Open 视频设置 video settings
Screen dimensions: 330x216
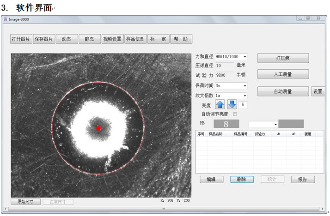pyautogui.click(x=112, y=39)
